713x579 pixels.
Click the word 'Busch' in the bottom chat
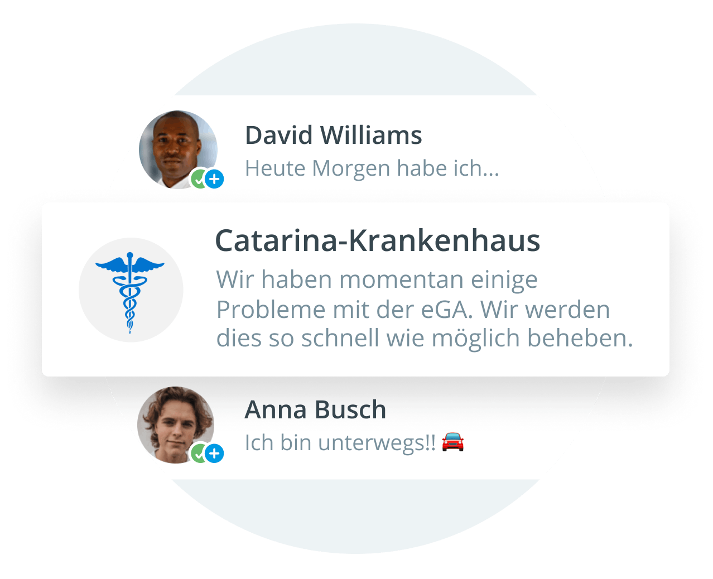pos(350,410)
